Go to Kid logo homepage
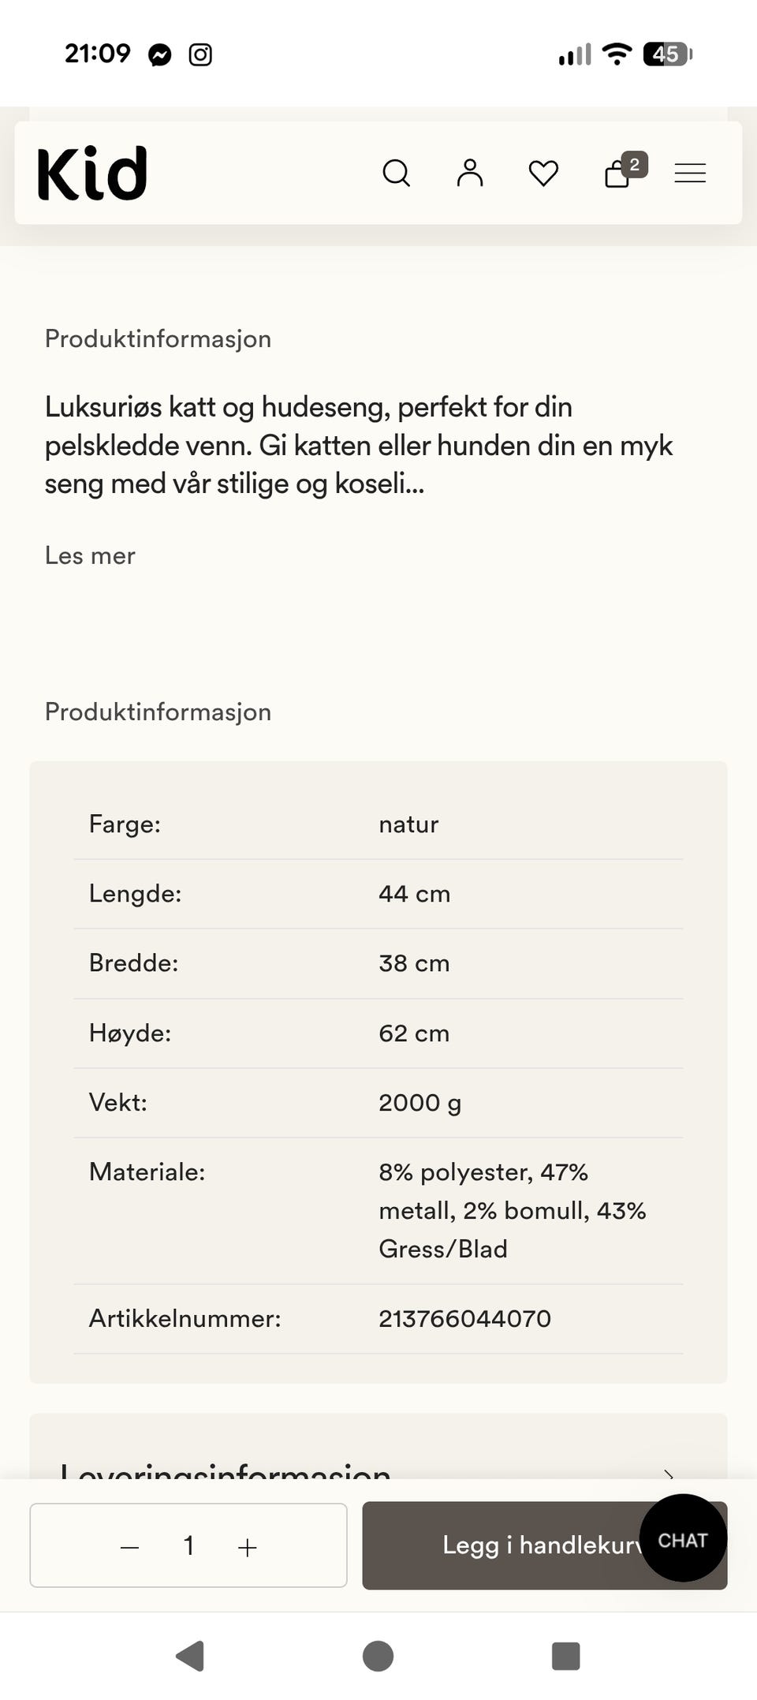Image resolution: width=757 pixels, height=1700 pixels. pyautogui.click(x=92, y=173)
